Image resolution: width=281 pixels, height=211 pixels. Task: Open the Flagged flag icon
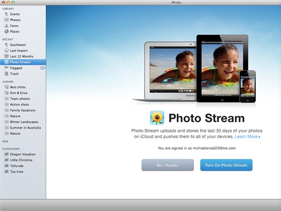tap(6, 68)
